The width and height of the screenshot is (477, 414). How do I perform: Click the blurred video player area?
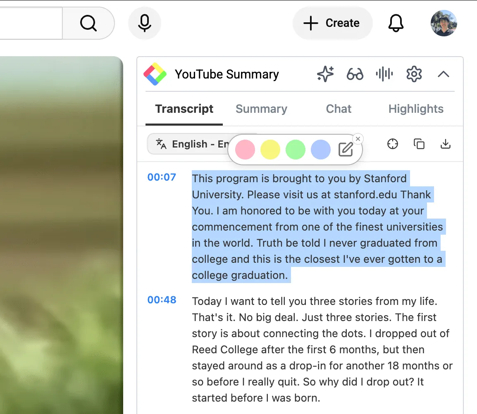62,235
